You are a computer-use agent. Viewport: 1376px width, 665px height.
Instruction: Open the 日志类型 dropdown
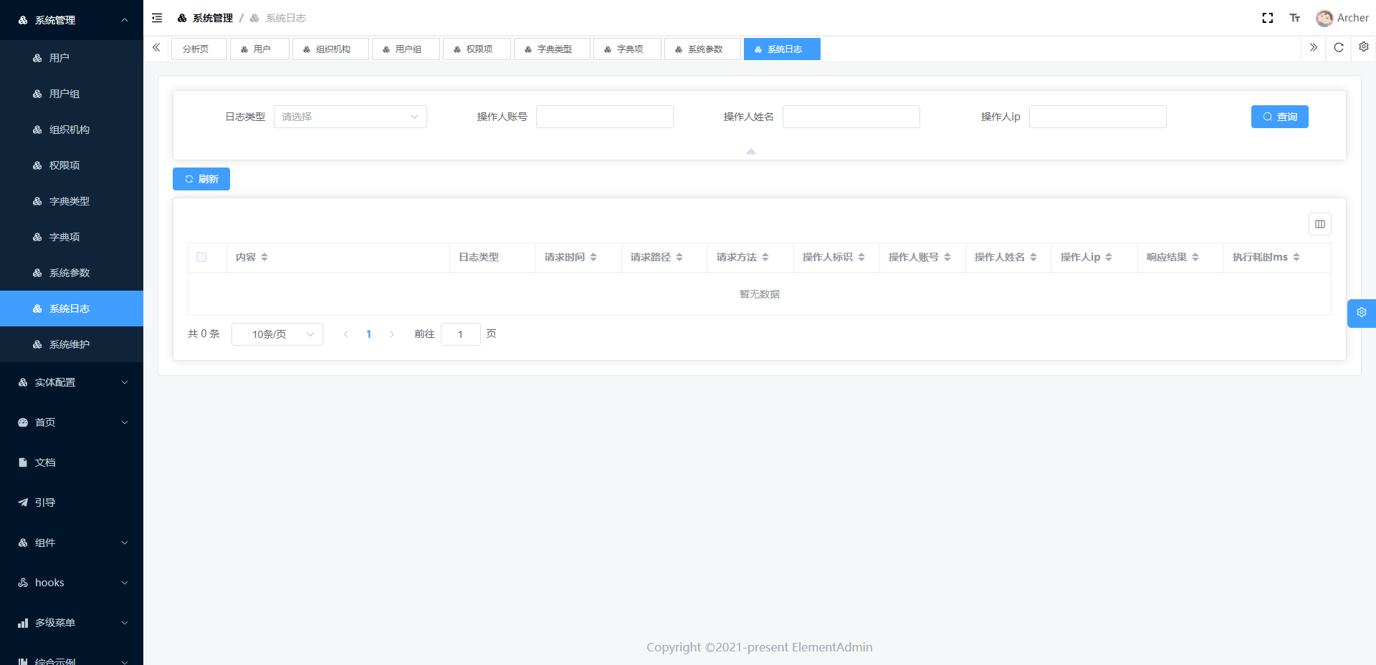point(350,117)
